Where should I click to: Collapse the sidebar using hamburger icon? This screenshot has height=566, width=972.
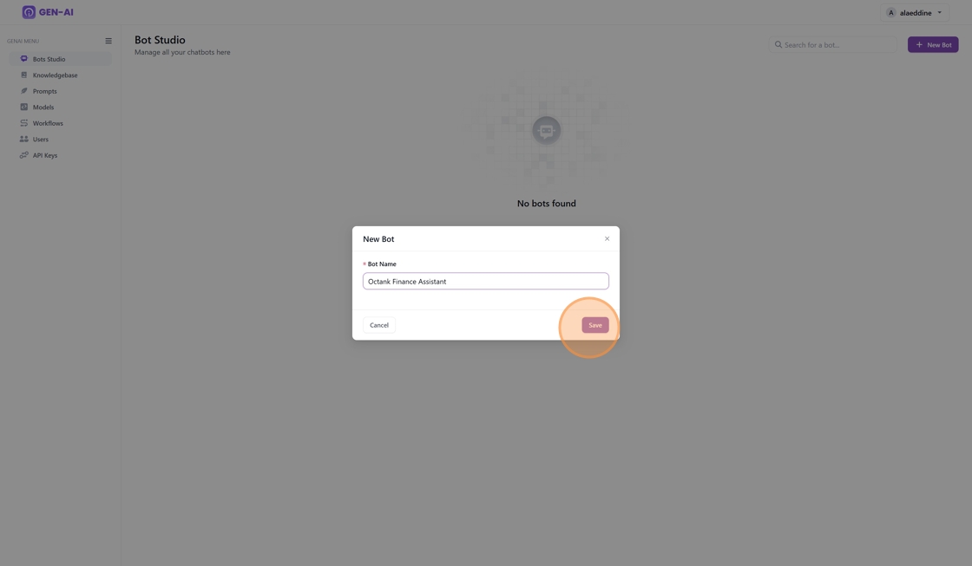(108, 41)
